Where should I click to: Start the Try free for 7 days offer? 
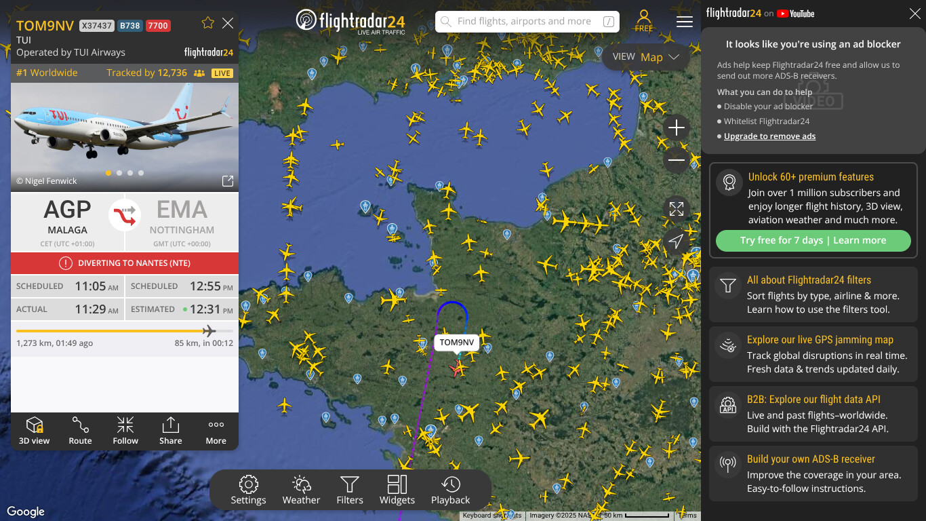(x=813, y=241)
